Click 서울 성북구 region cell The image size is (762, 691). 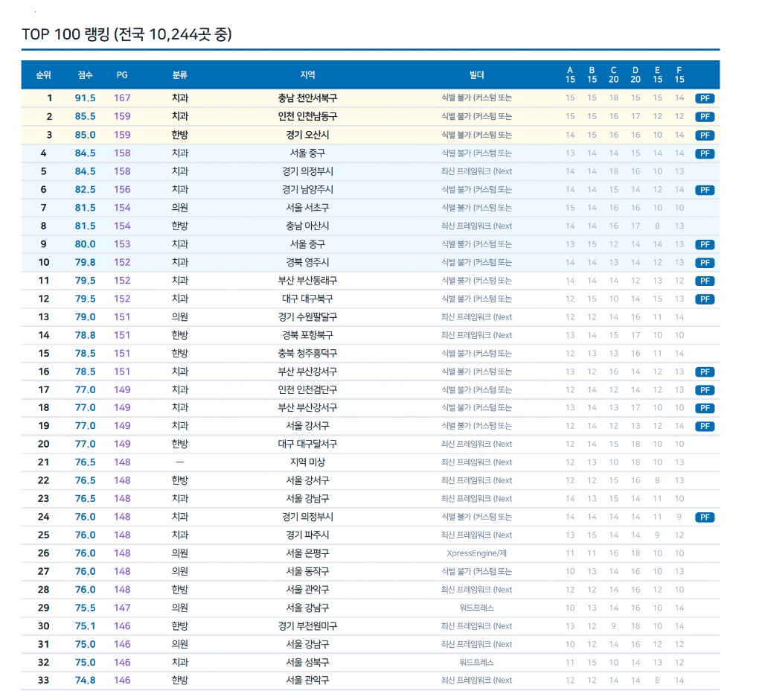(x=307, y=662)
